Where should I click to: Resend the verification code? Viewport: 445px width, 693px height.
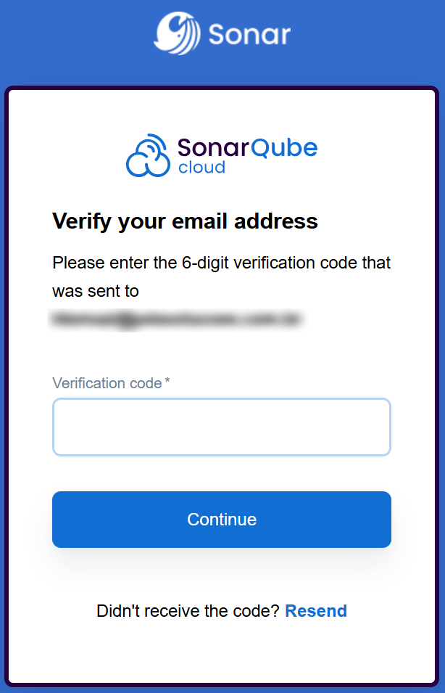pyautogui.click(x=316, y=611)
